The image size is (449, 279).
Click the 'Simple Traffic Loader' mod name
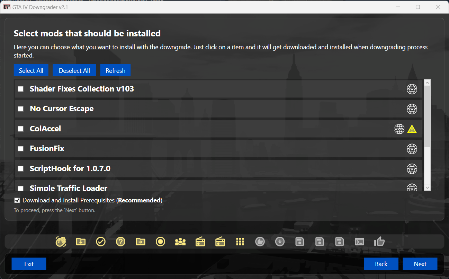tap(69, 188)
